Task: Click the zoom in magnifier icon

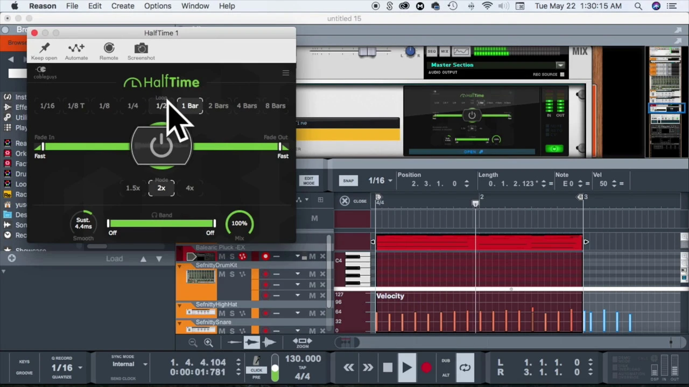Action: click(x=208, y=342)
